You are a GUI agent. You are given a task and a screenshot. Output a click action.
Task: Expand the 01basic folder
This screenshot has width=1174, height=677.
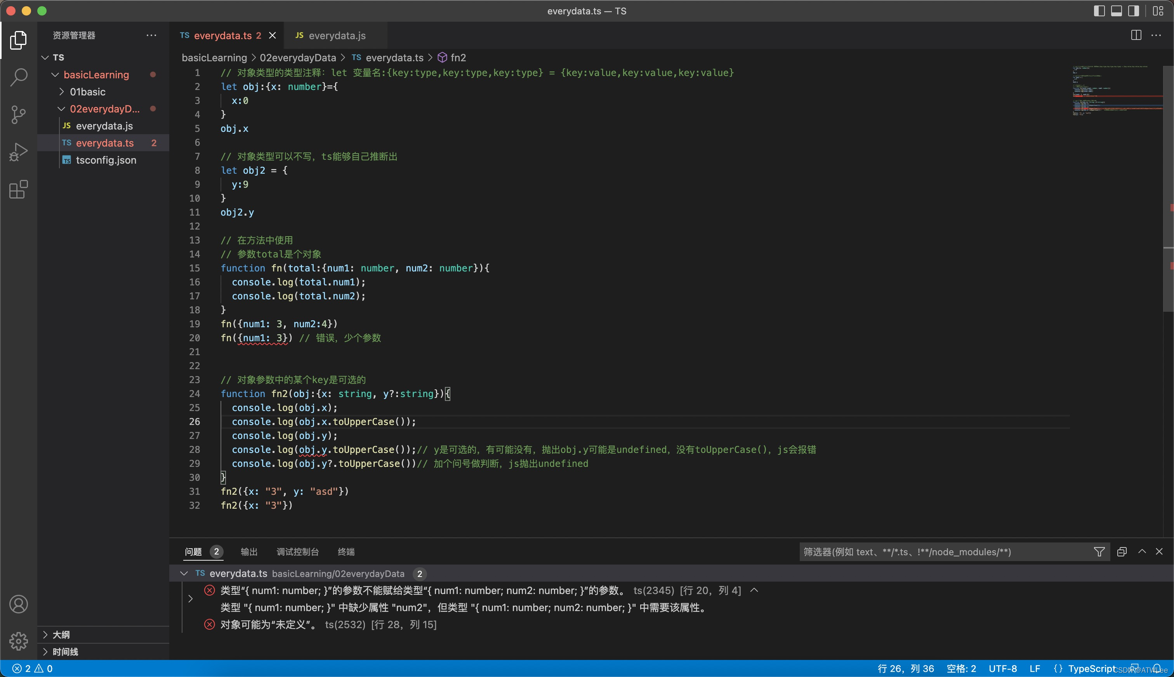click(x=87, y=92)
